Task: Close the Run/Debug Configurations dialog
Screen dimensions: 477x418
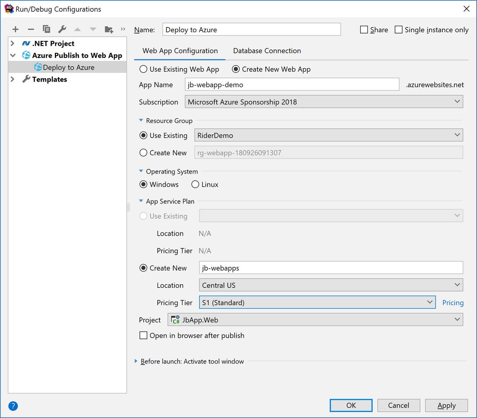Action: pyautogui.click(x=467, y=9)
